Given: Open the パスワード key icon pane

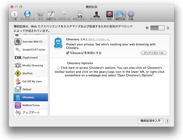Looking at the screenshot, I should pyautogui.click(x=64, y=16).
